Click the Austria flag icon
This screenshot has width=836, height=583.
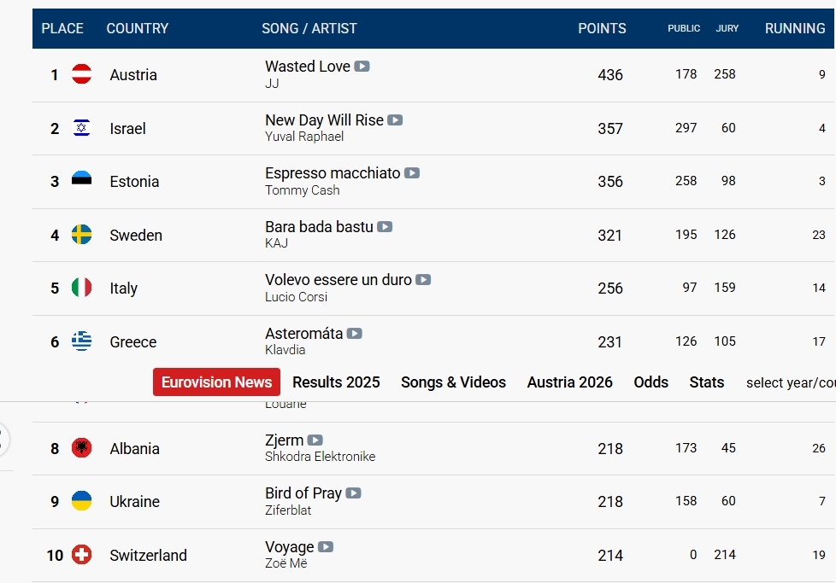tap(82, 74)
